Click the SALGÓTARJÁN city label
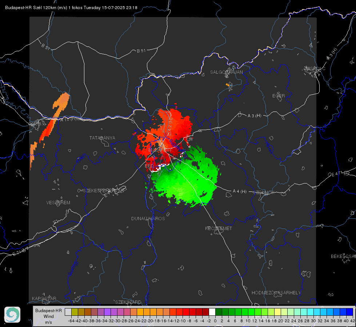 (x=226, y=72)
